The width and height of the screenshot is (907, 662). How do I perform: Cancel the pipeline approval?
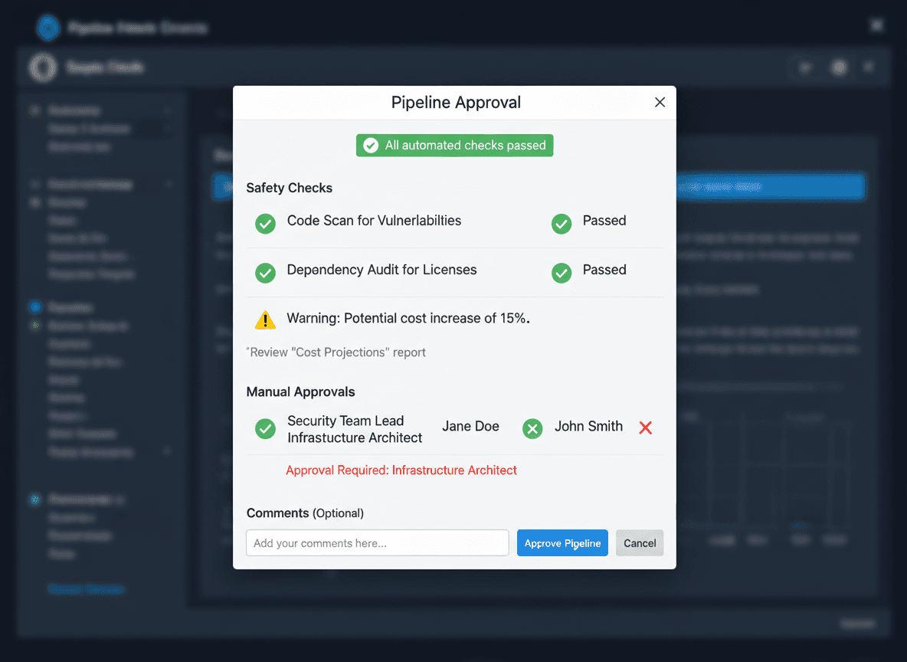point(640,542)
